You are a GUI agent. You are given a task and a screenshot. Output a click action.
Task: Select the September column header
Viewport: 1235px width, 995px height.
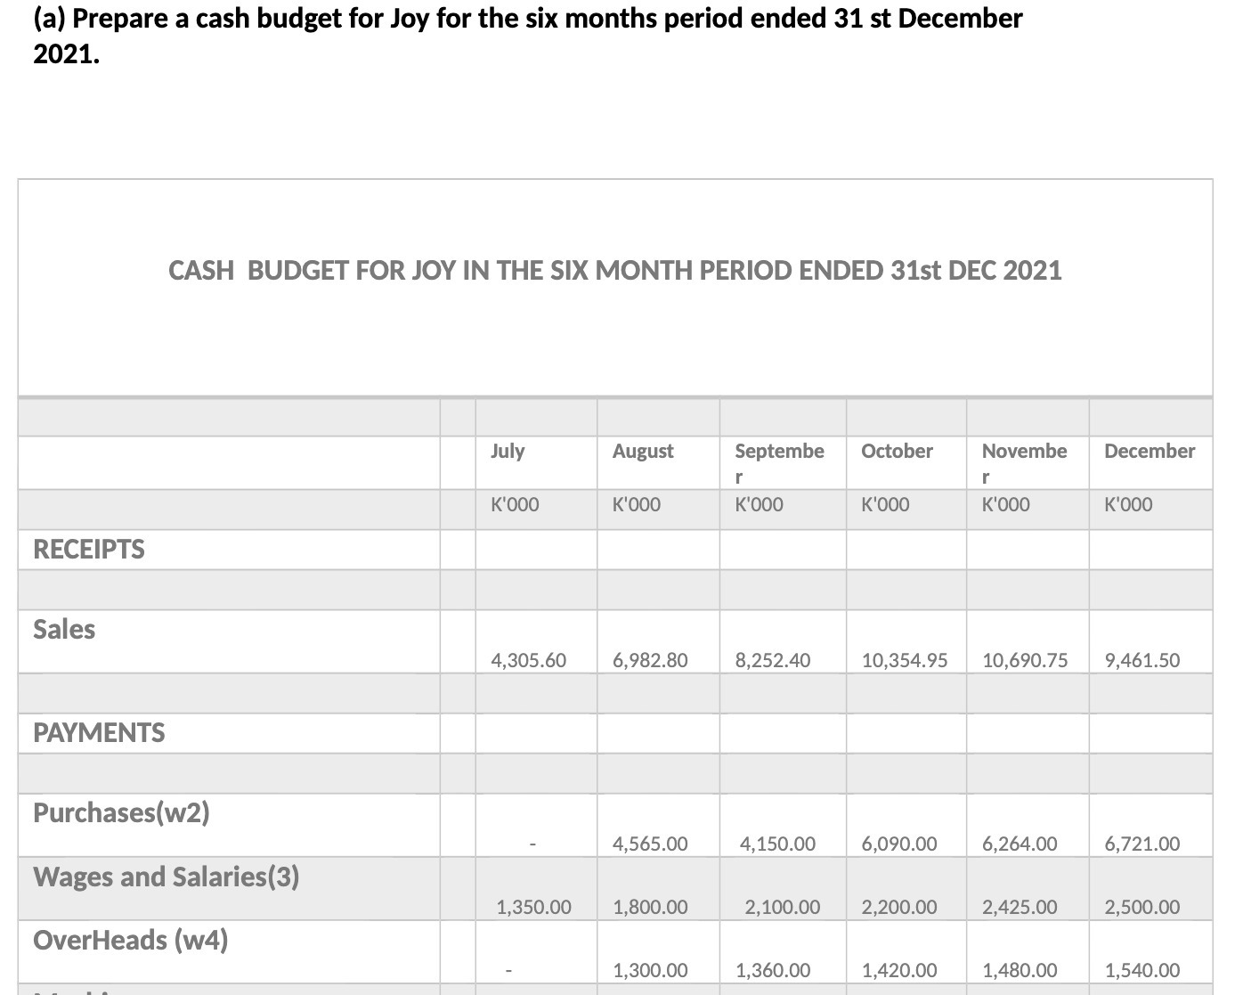779,452
